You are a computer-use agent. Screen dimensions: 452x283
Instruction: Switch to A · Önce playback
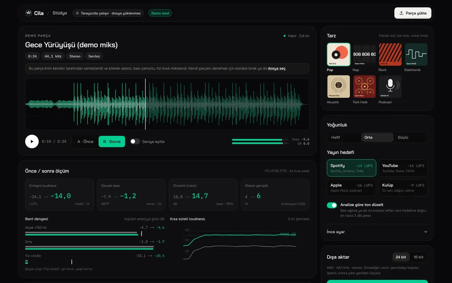pos(85,141)
